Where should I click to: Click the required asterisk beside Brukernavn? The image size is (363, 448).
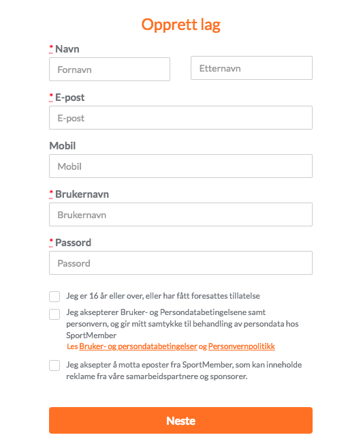pyautogui.click(x=51, y=194)
